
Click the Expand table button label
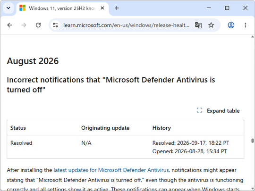point(223,111)
